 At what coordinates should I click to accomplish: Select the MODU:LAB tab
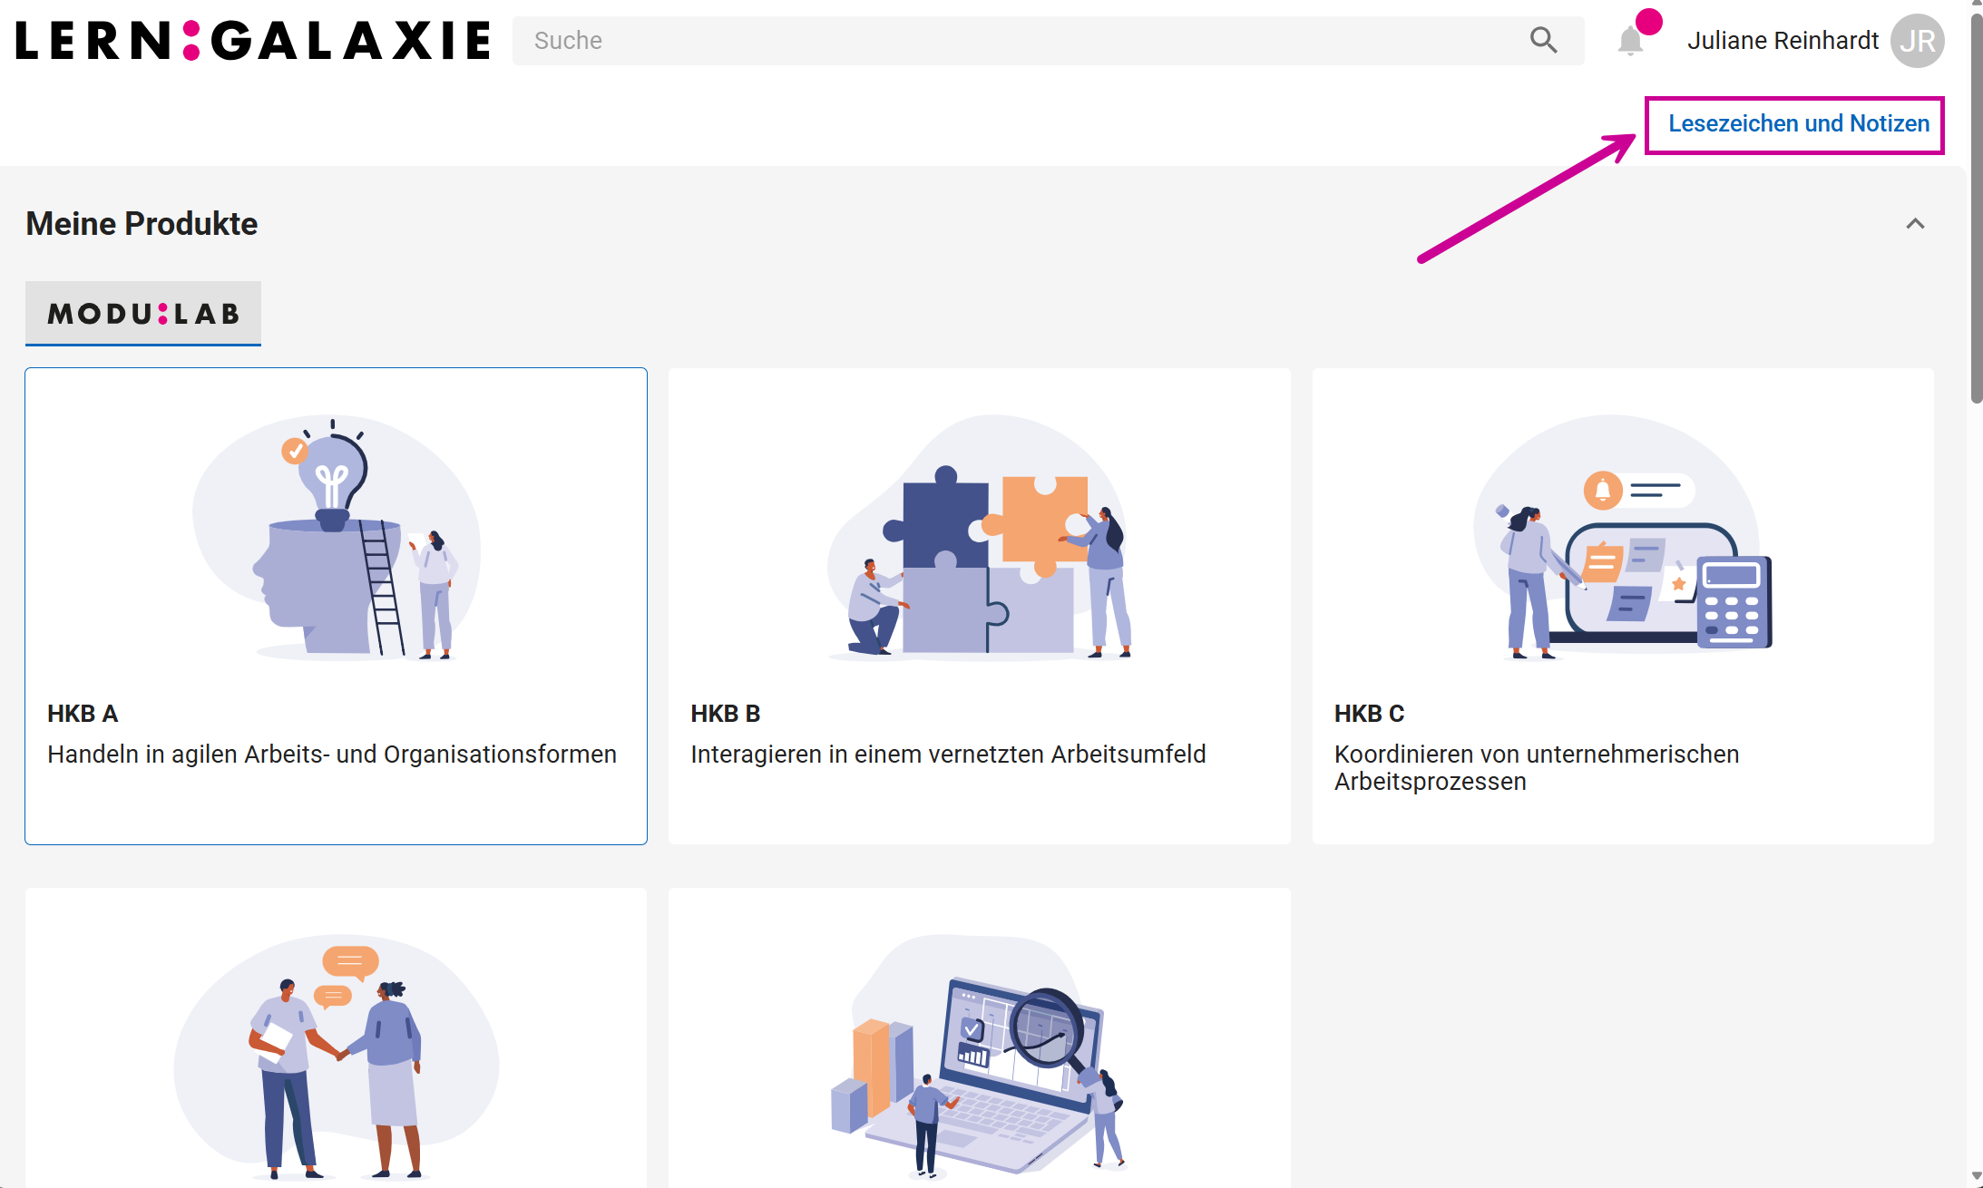click(x=143, y=314)
